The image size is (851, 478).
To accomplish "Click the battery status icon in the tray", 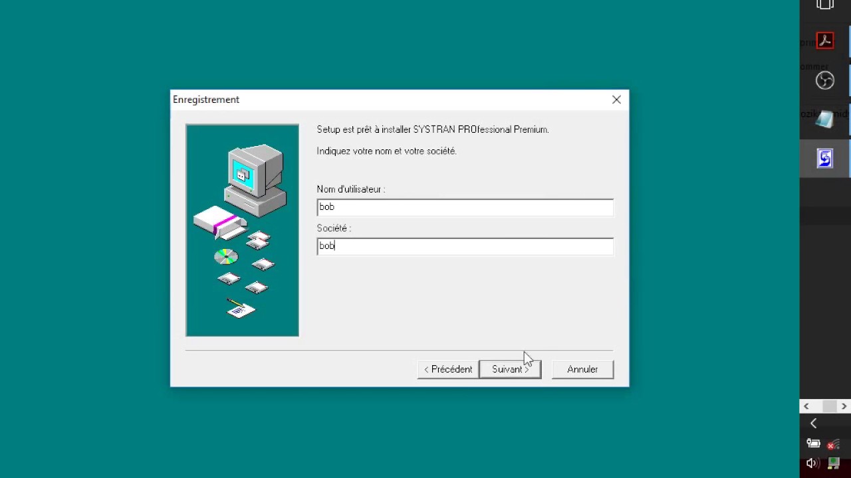I will click(813, 443).
